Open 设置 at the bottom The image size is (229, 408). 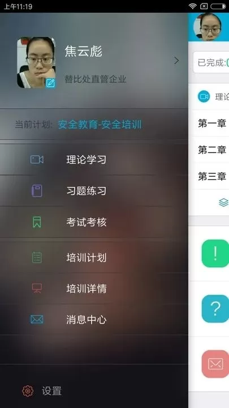pyautogui.click(x=51, y=391)
